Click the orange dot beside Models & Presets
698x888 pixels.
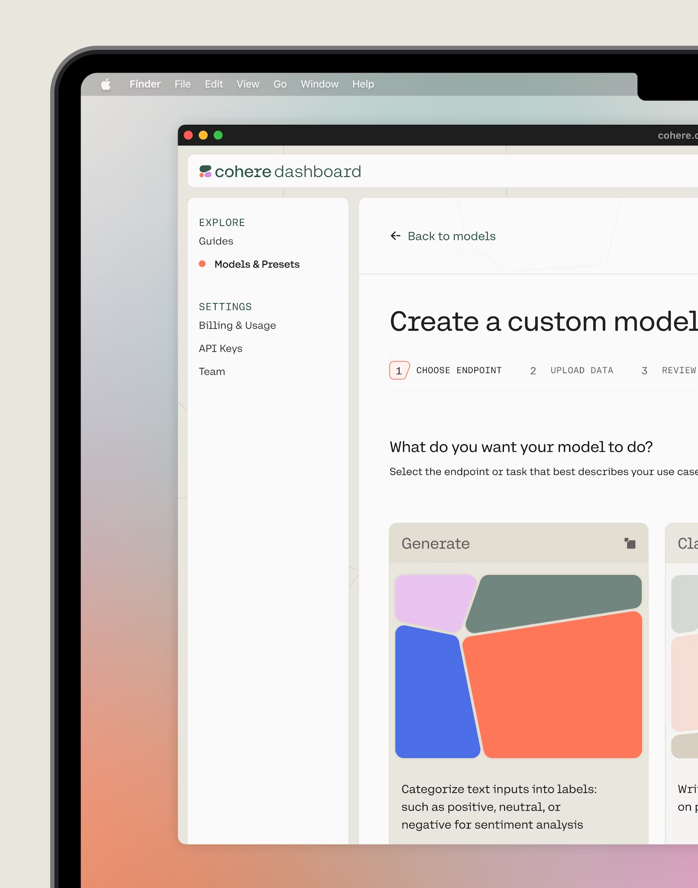pos(202,264)
